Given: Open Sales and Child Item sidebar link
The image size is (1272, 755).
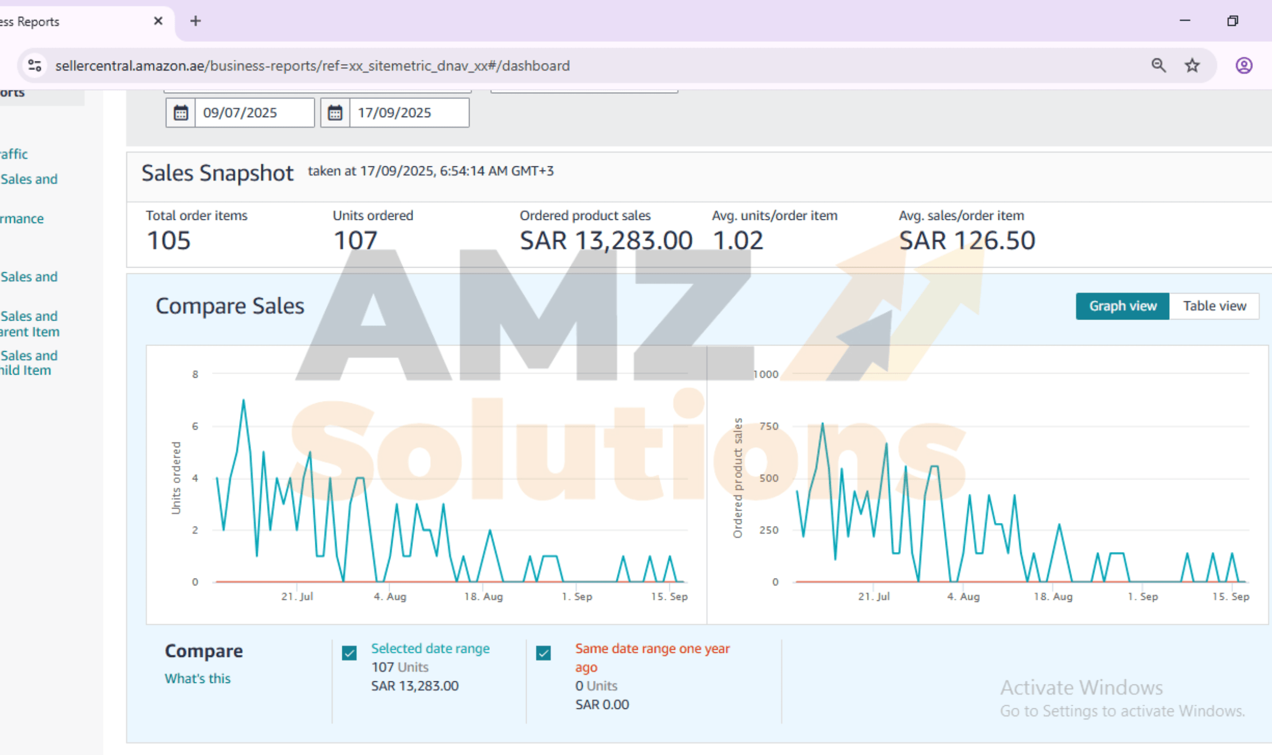Looking at the screenshot, I should point(29,363).
